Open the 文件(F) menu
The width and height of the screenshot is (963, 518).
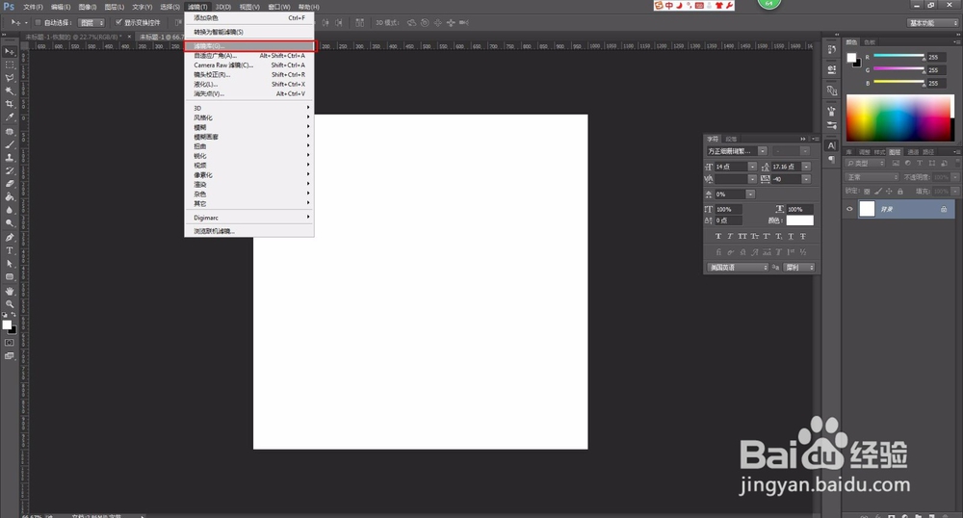pos(33,7)
